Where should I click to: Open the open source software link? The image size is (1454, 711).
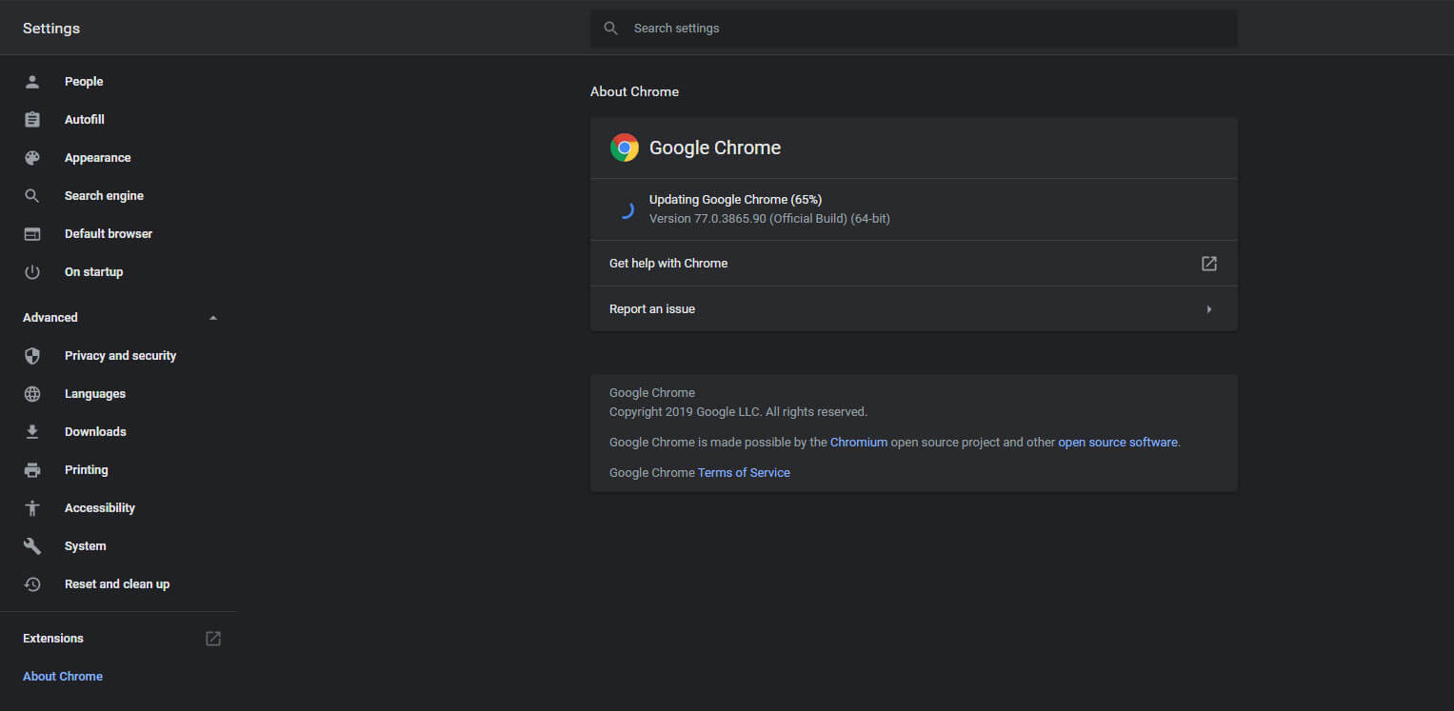(x=1118, y=443)
